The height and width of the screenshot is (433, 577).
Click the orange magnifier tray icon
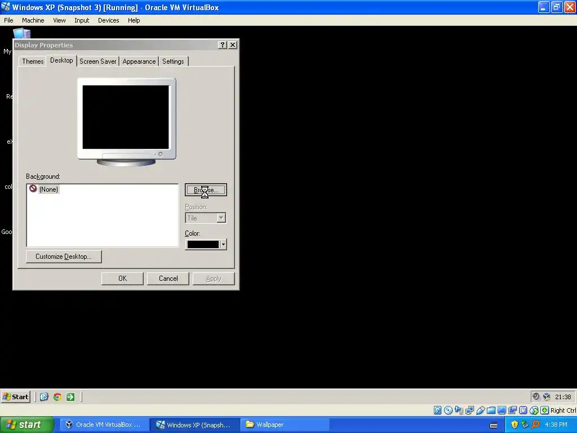point(535,425)
